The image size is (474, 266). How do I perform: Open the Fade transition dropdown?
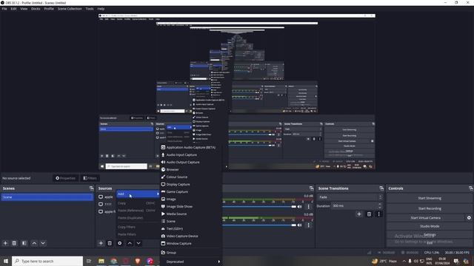[x=350, y=197]
